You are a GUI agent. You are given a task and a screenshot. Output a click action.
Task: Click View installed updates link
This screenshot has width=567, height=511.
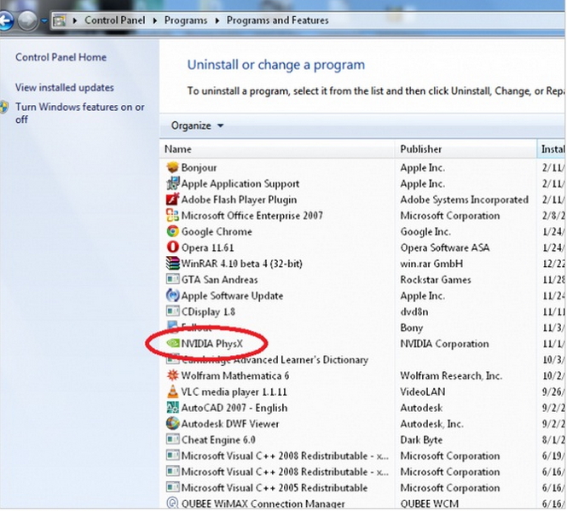(64, 87)
